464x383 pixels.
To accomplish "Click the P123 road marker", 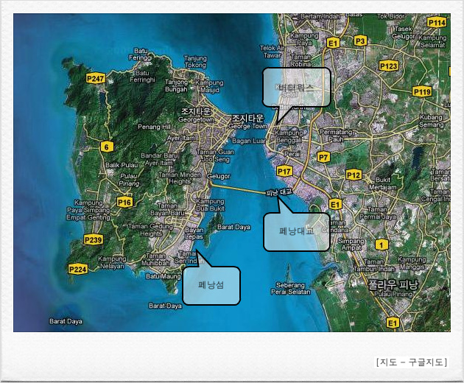I will [389, 66].
